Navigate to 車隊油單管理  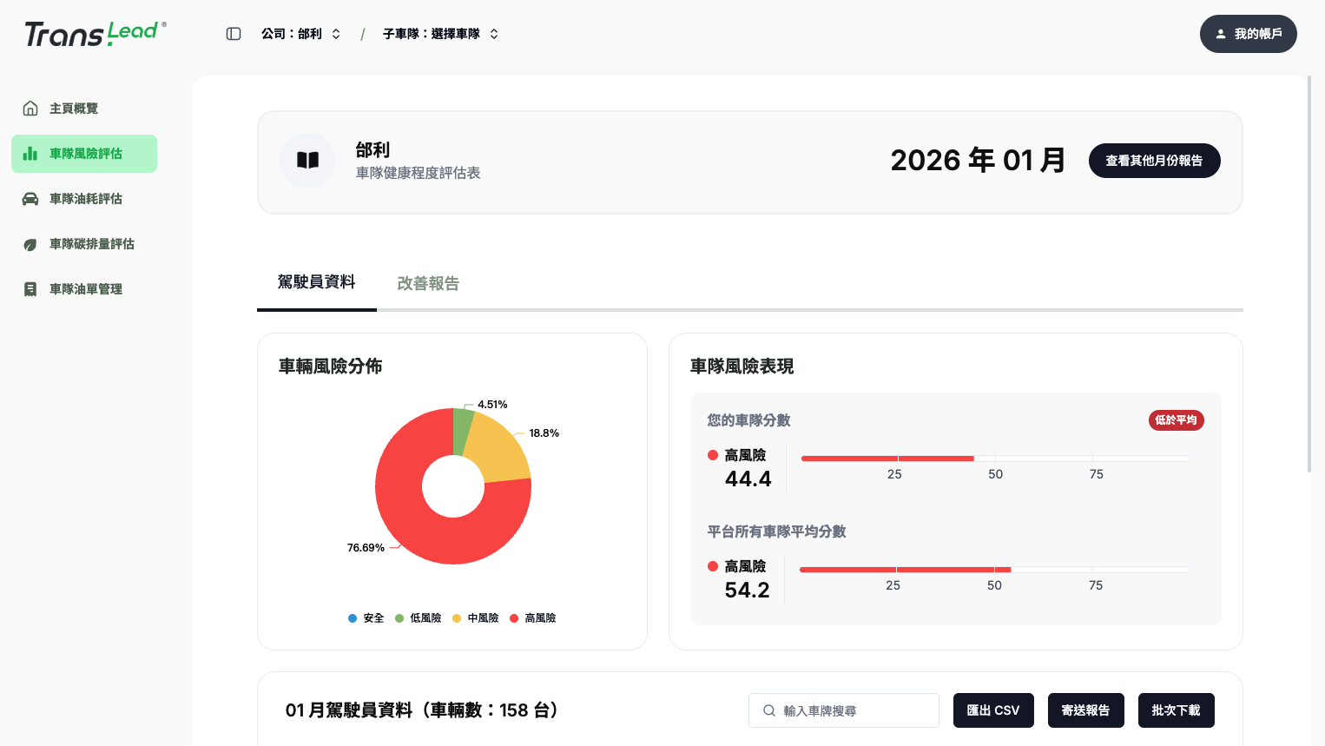[84, 289]
